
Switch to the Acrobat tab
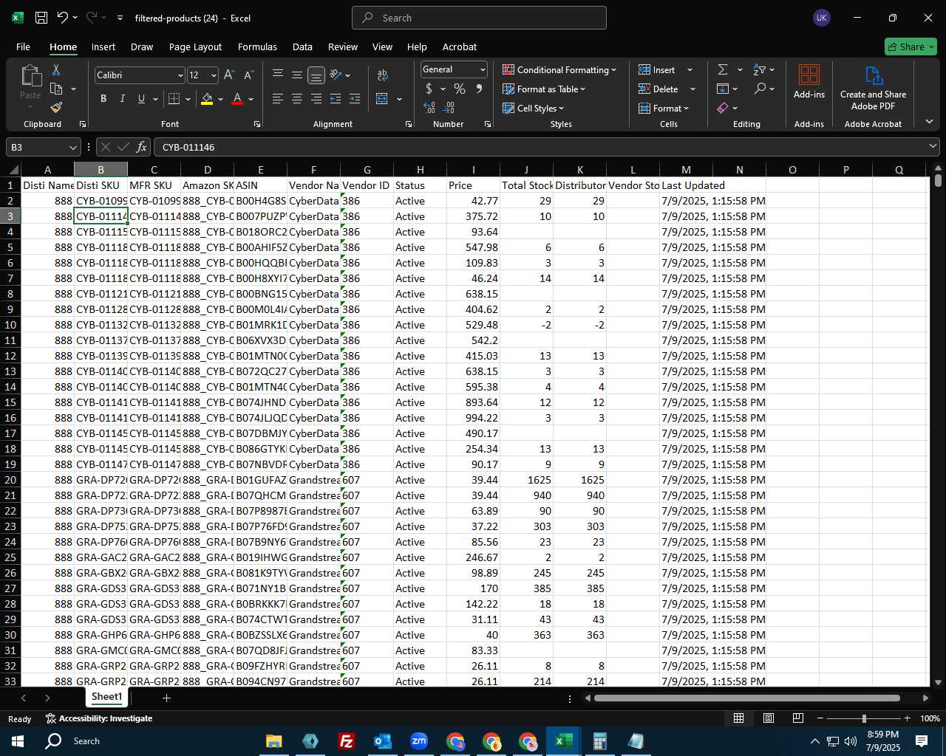(x=460, y=47)
